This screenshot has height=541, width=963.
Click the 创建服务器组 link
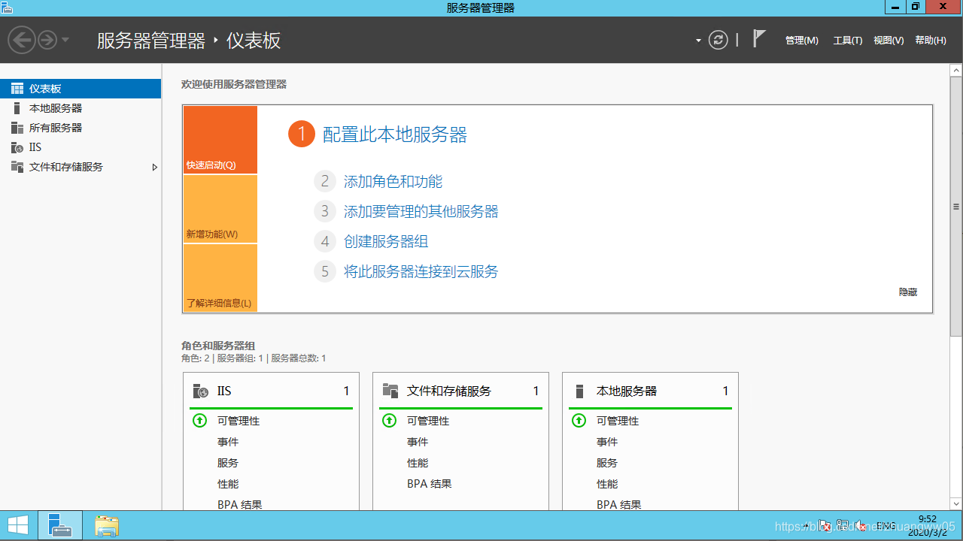pos(386,241)
